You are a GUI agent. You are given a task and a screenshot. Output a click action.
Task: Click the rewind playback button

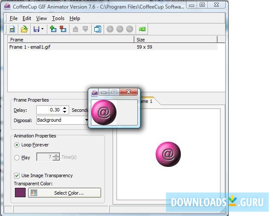pos(130,29)
